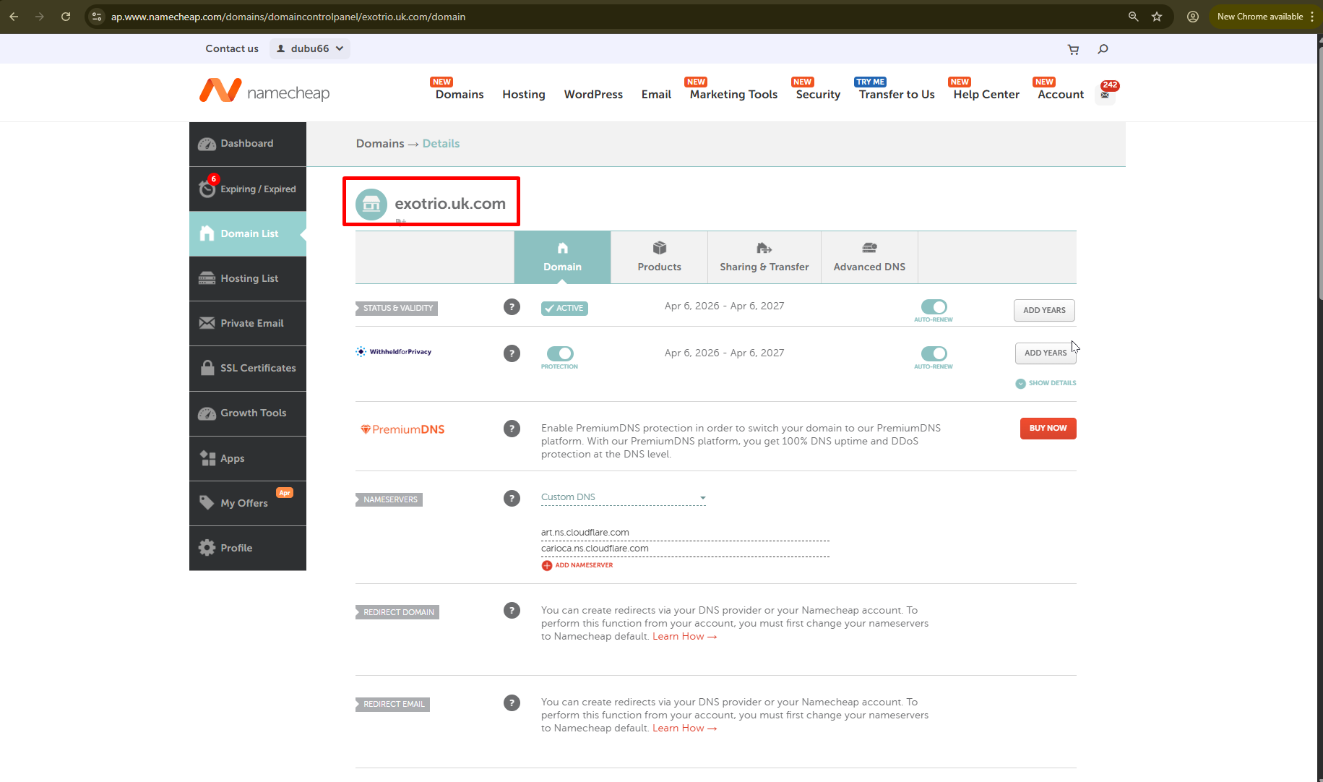1323x782 pixels.
Task: Click Add Years in Status & Validity row
Action: 1044,310
